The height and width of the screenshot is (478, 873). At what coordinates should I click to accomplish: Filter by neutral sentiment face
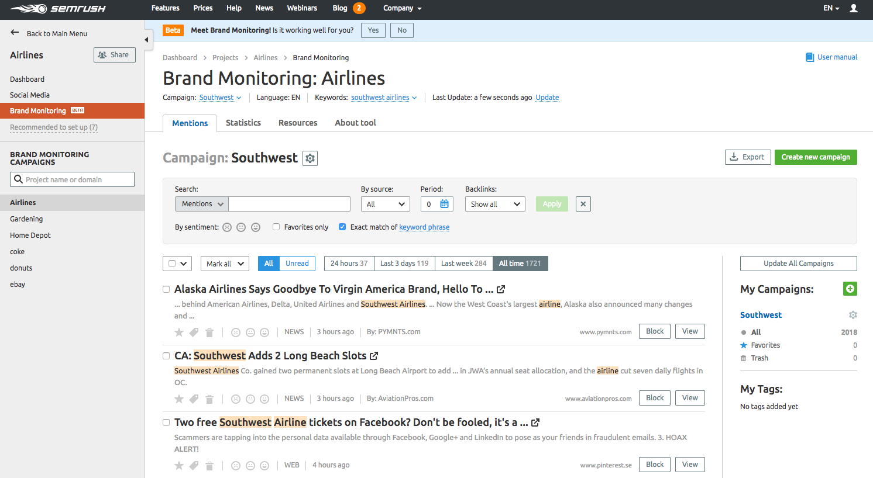pyautogui.click(x=241, y=227)
